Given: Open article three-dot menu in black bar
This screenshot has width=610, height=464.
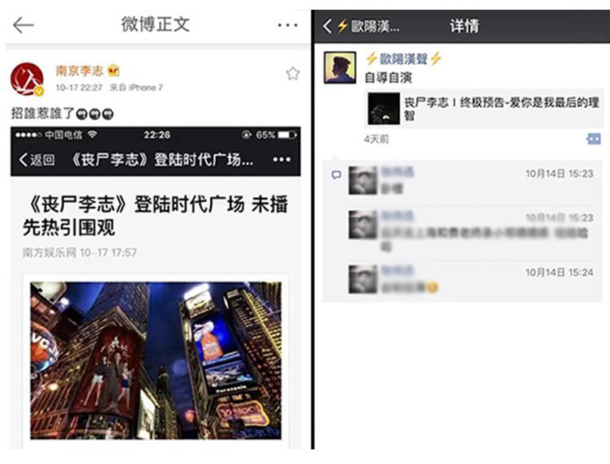Looking at the screenshot, I should [x=281, y=160].
